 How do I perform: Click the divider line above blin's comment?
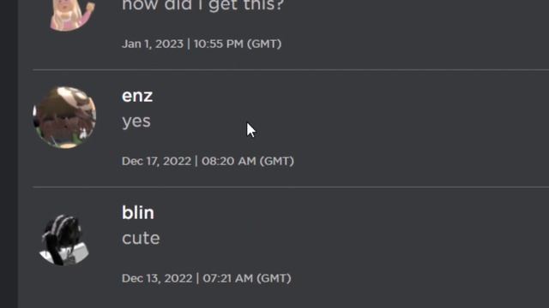pos(291,187)
